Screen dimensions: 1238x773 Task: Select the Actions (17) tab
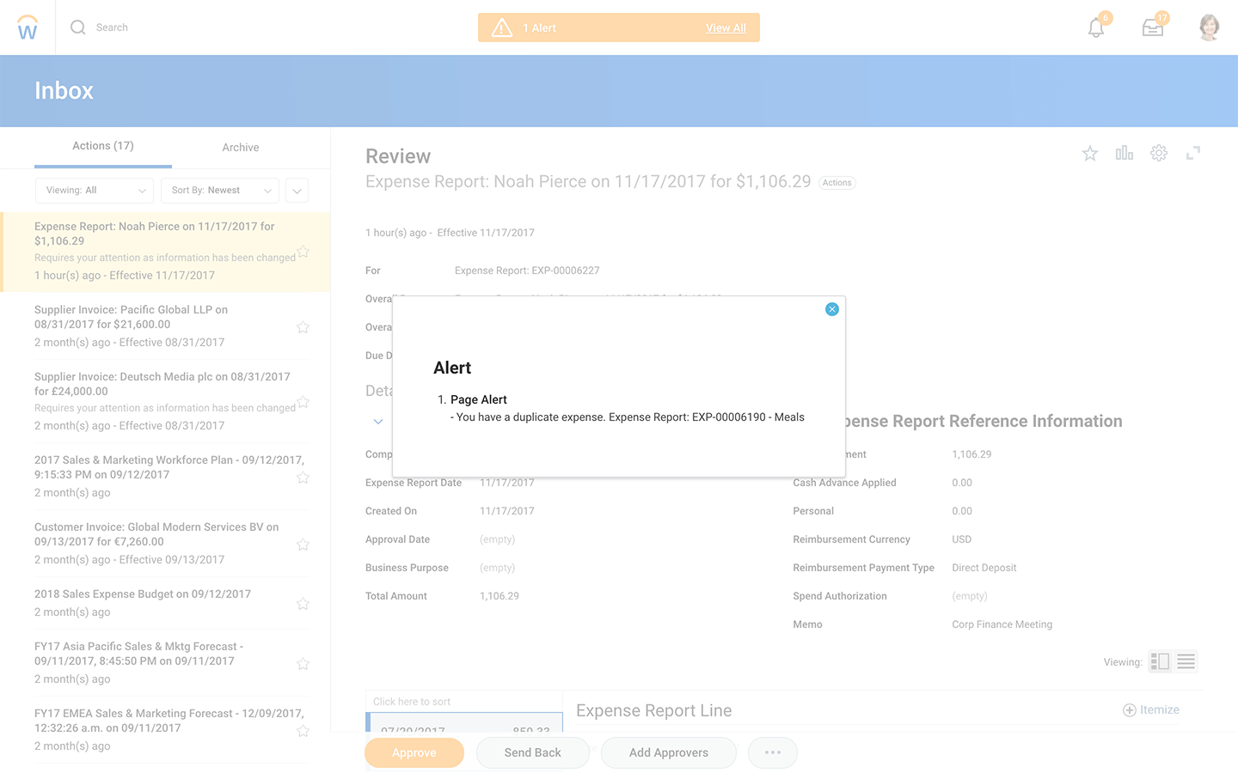pos(103,147)
